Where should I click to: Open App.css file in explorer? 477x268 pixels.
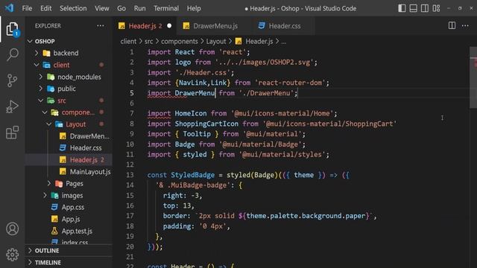(x=69, y=207)
